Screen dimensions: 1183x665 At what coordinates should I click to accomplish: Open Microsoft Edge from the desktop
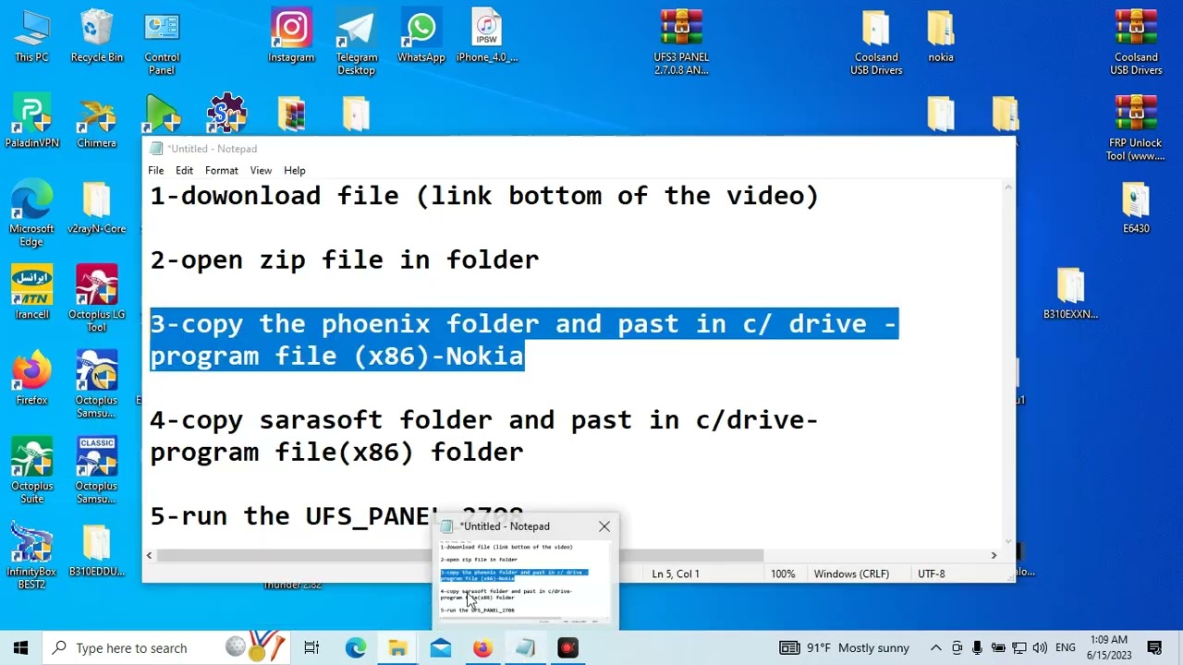(31, 214)
